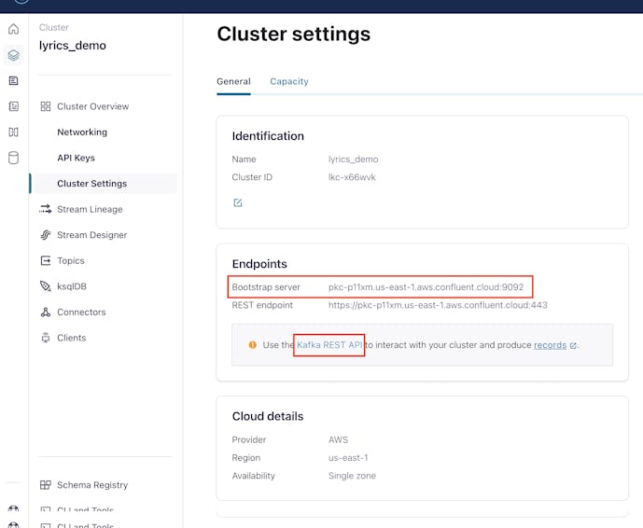Click the Name value lyrics_demo in Identification
Viewport: 643px width, 528px height.
[353, 160]
